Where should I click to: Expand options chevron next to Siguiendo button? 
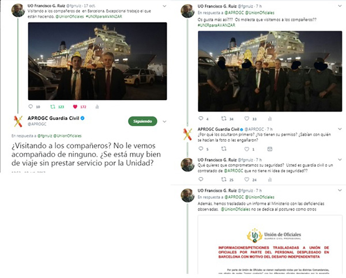pos(164,121)
